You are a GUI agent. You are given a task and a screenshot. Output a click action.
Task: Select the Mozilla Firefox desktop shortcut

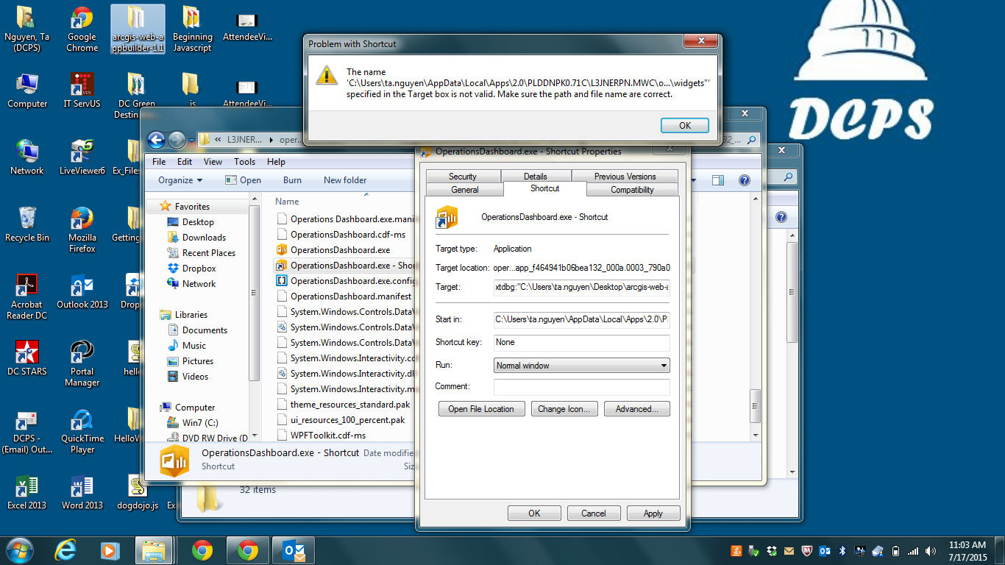[x=82, y=230]
